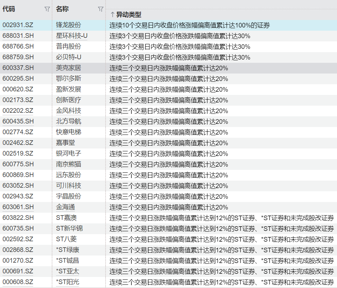This screenshot has width=337, height=288.
Task: Click the sort arrow beside 异动类型
Action: coord(112,15)
